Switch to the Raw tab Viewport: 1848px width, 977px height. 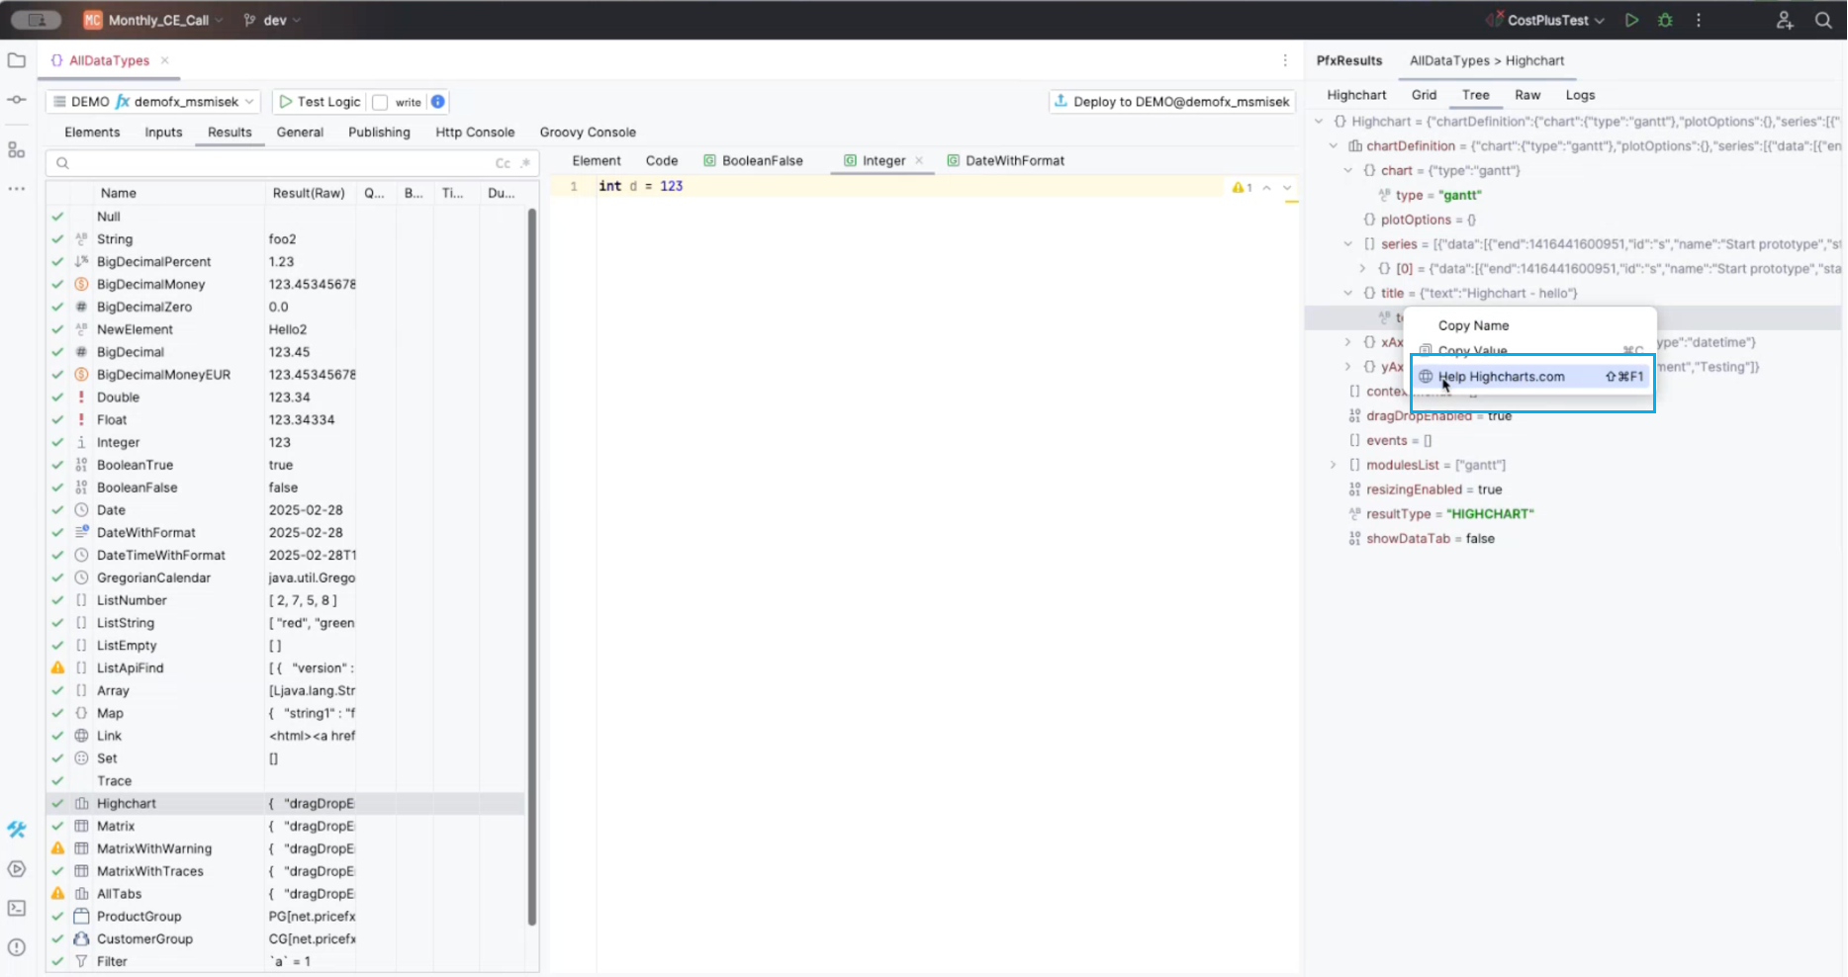tap(1527, 95)
